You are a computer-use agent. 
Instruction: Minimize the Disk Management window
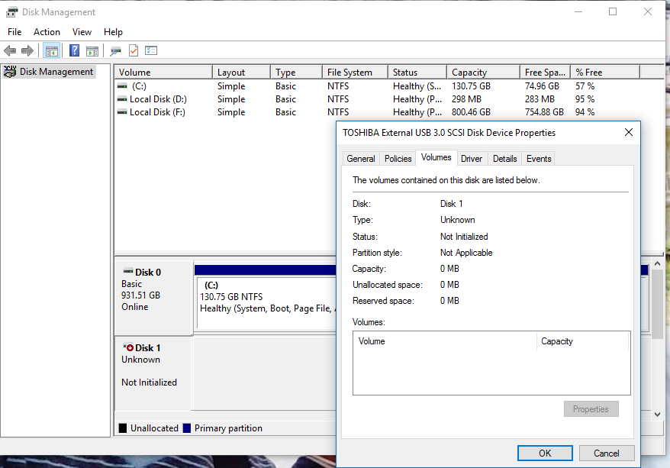tap(578, 11)
